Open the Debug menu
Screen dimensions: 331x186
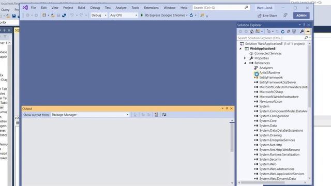[95, 8]
